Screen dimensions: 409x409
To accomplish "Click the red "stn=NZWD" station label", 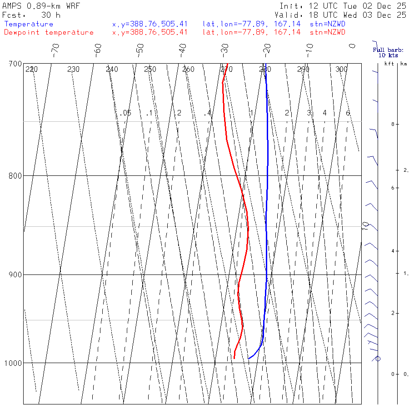I will [327, 32].
